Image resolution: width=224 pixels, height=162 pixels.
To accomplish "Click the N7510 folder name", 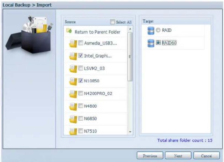I will pyautogui.click(x=90, y=131).
